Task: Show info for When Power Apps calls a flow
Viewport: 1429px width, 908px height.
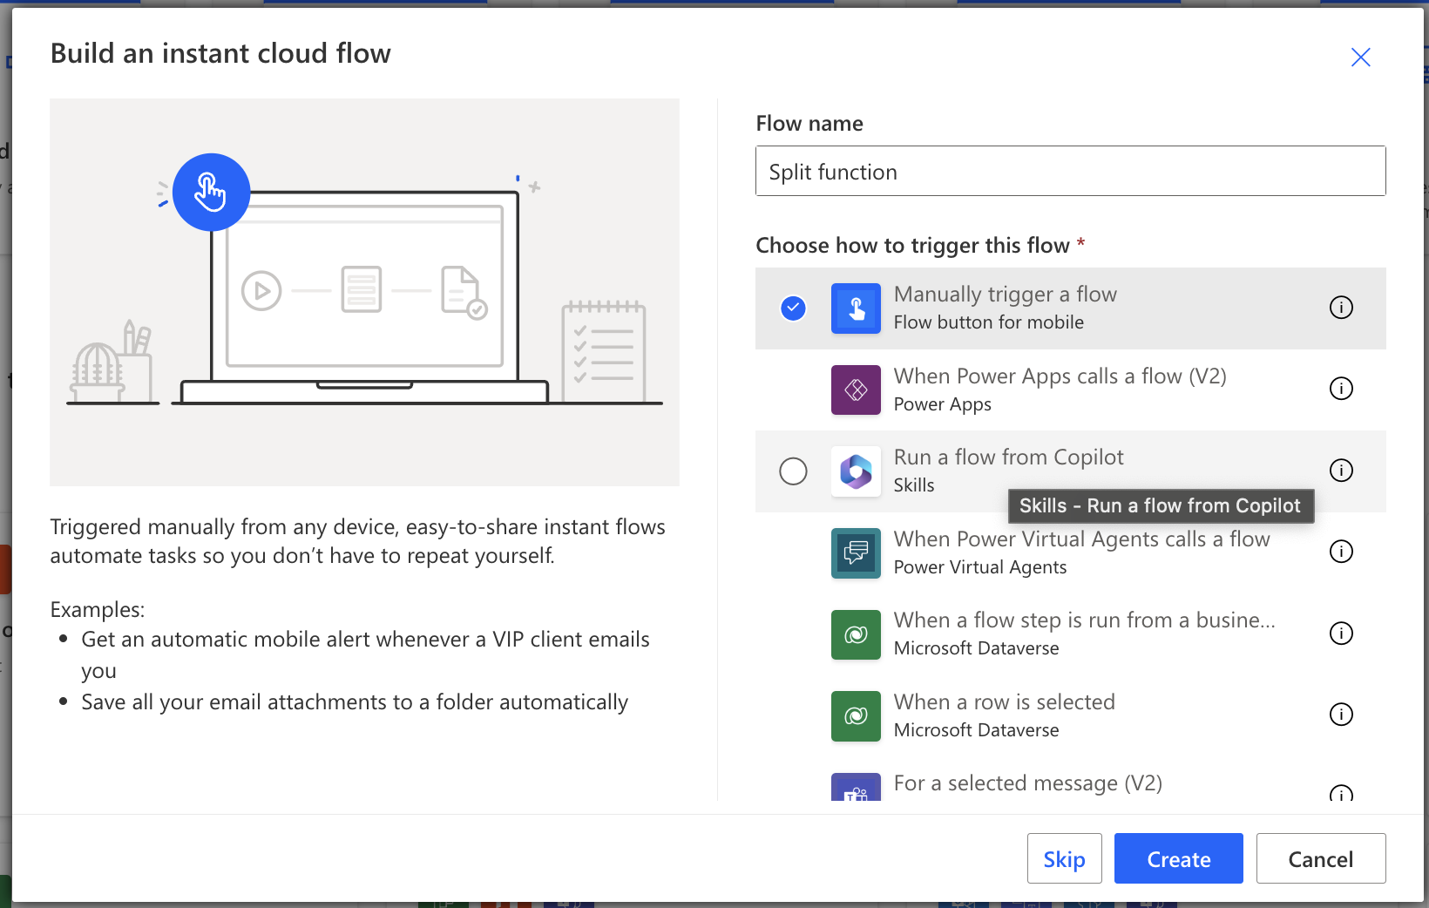Action: click(x=1341, y=389)
